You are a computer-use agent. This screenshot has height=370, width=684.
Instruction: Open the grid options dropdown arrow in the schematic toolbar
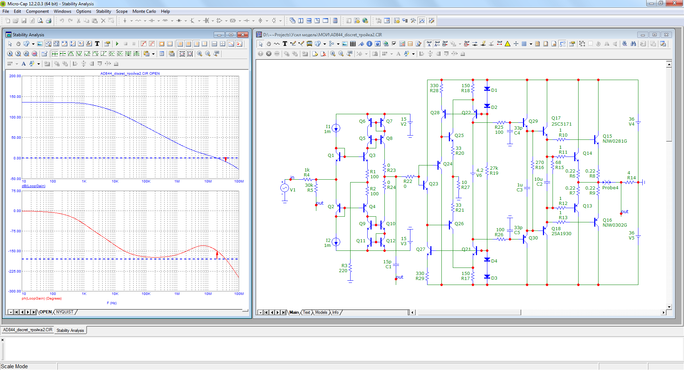coord(531,44)
